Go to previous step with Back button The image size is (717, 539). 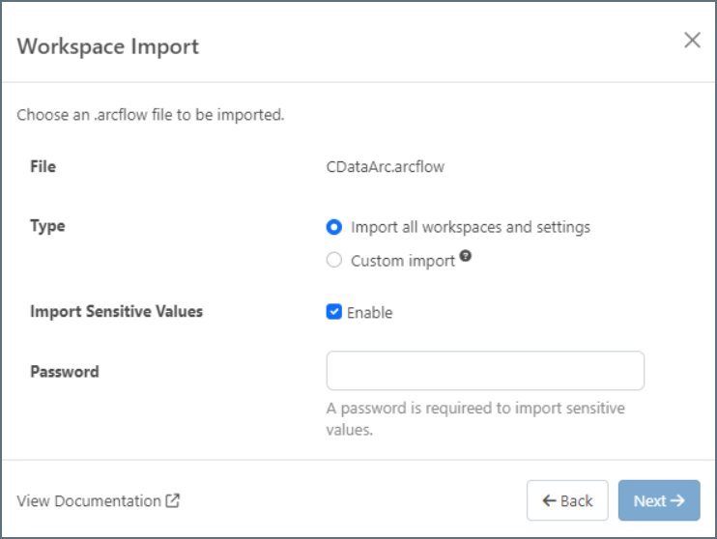point(567,500)
